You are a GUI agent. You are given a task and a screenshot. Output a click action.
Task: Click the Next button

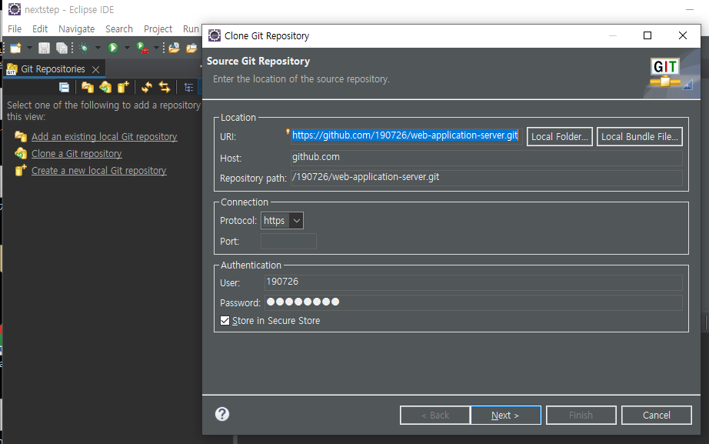(505, 416)
